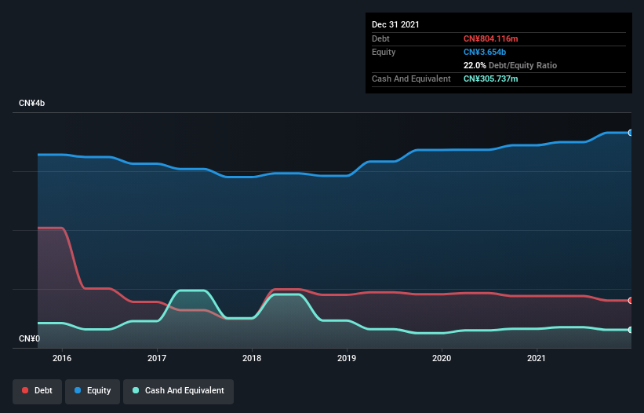Click the red Debt legend dot
Viewport: 644px width, 413px height.
pyautogui.click(x=25, y=390)
